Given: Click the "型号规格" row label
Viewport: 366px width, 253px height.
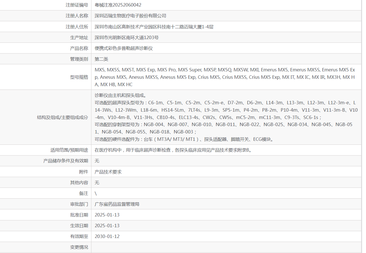Looking at the screenshot, I should 79,77.
